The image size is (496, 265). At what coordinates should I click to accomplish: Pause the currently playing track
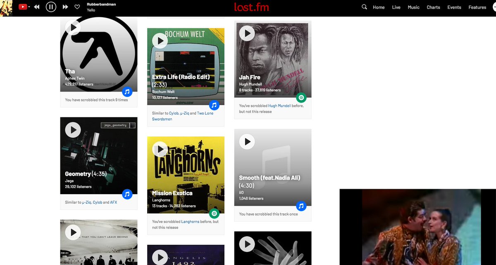51,7
